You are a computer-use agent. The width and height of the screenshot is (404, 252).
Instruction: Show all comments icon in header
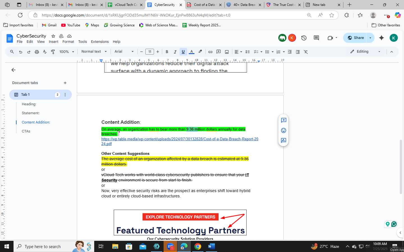tap(316, 38)
